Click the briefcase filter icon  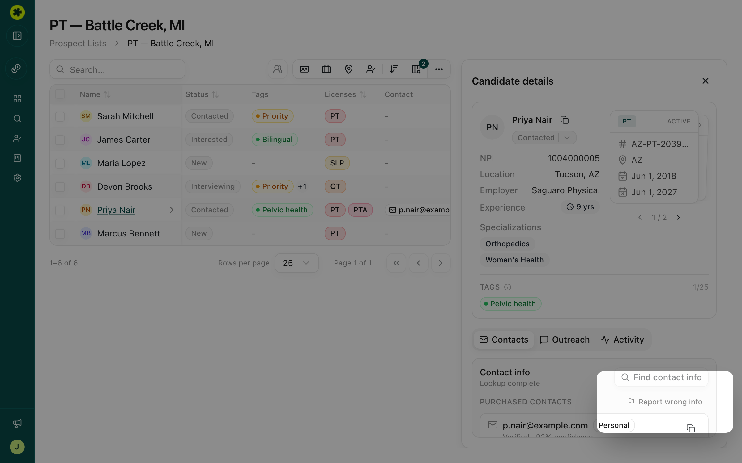pyautogui.click(x=326, y=69)
